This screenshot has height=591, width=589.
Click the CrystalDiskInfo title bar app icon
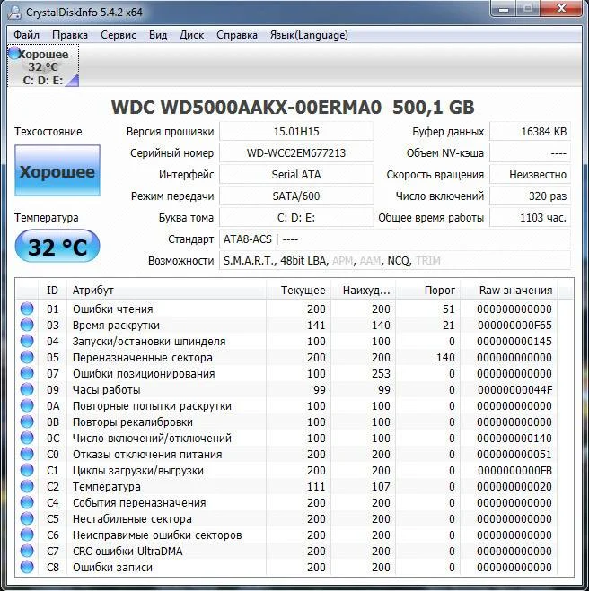14,13
